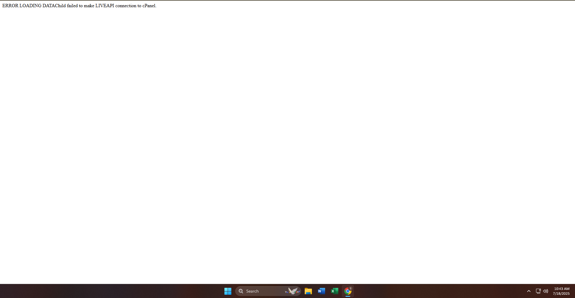This screenshot has height=298, width=575.
Task: Click inside the taskbar Search box
Action: click(x=268, y=291)
